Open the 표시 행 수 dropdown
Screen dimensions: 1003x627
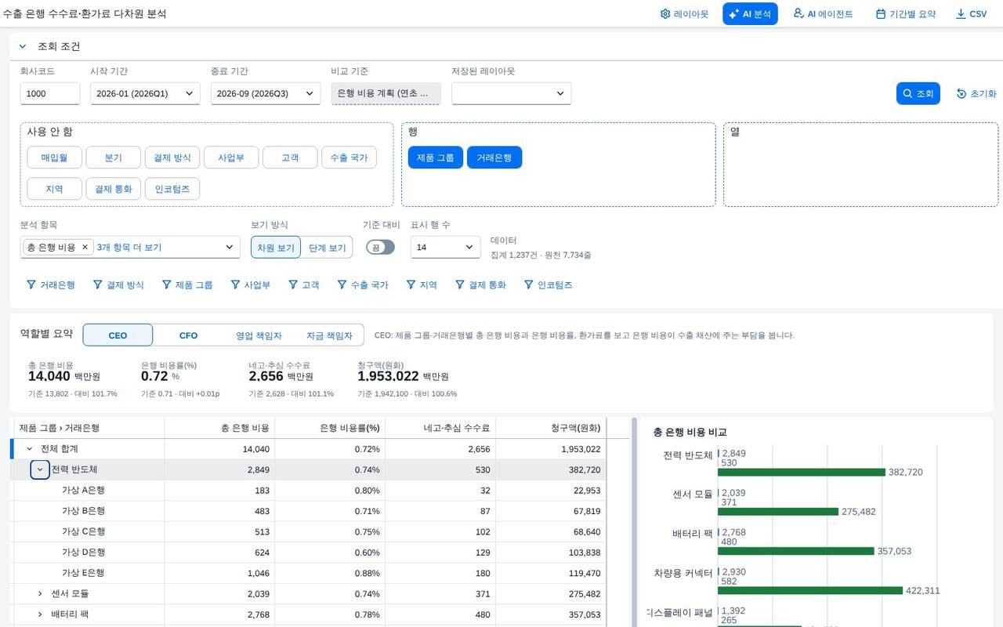pyautogui.click(x=445, y=247)
